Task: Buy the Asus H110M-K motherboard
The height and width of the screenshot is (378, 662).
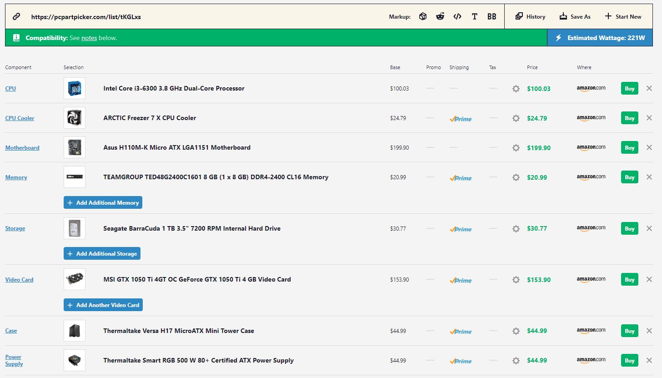Action: point(630,148)
